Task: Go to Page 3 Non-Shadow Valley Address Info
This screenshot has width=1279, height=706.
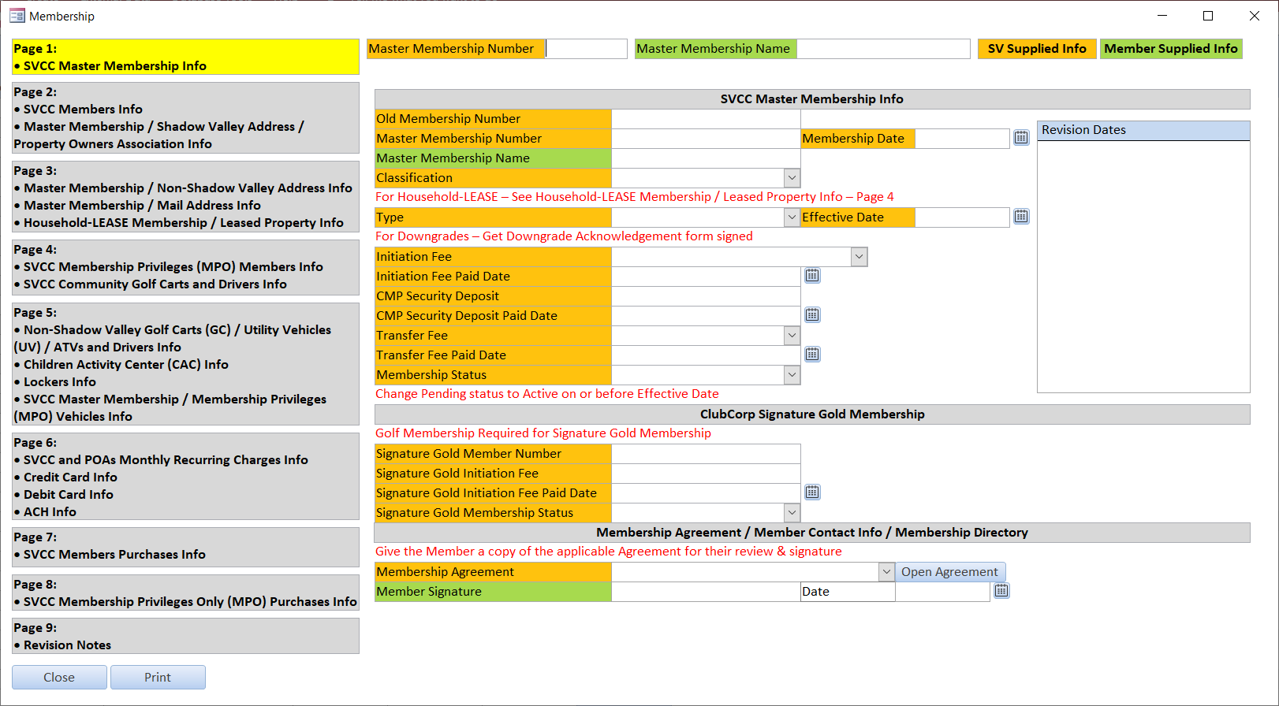Action: tap(185, 196)
